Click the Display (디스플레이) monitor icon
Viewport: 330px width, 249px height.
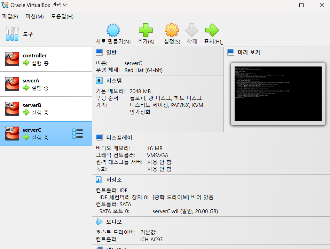99,137
